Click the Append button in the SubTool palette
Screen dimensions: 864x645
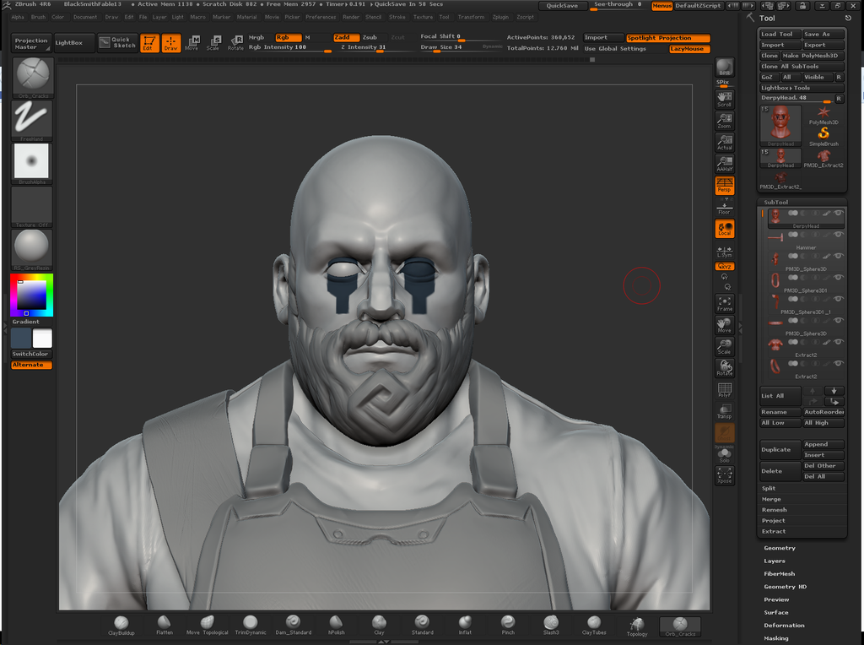point(823,443)
